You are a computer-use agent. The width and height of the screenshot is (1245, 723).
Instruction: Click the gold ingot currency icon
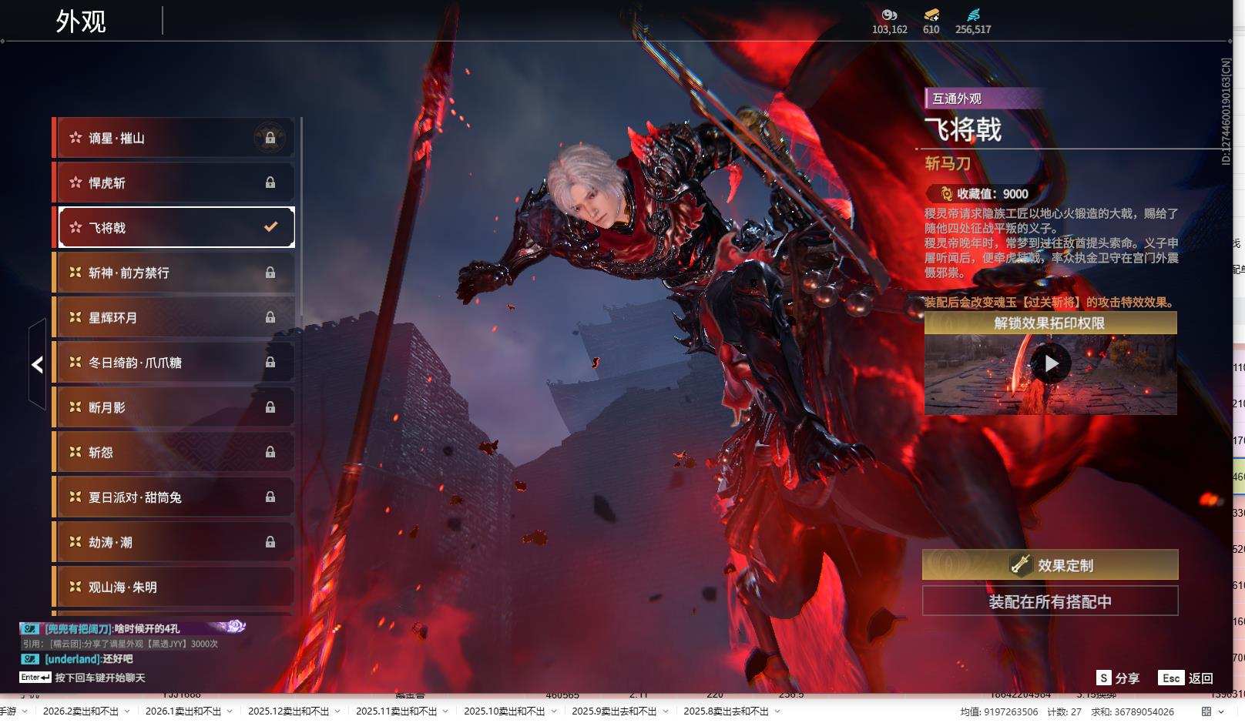tap(931, 15)
